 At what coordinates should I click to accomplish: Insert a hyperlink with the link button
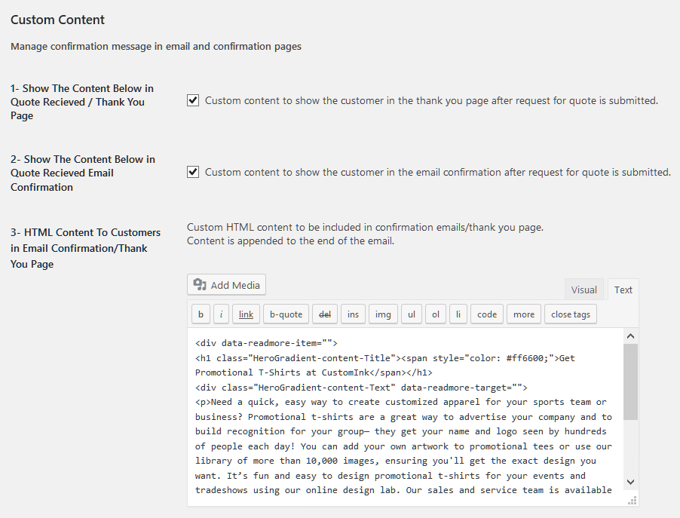246,314
